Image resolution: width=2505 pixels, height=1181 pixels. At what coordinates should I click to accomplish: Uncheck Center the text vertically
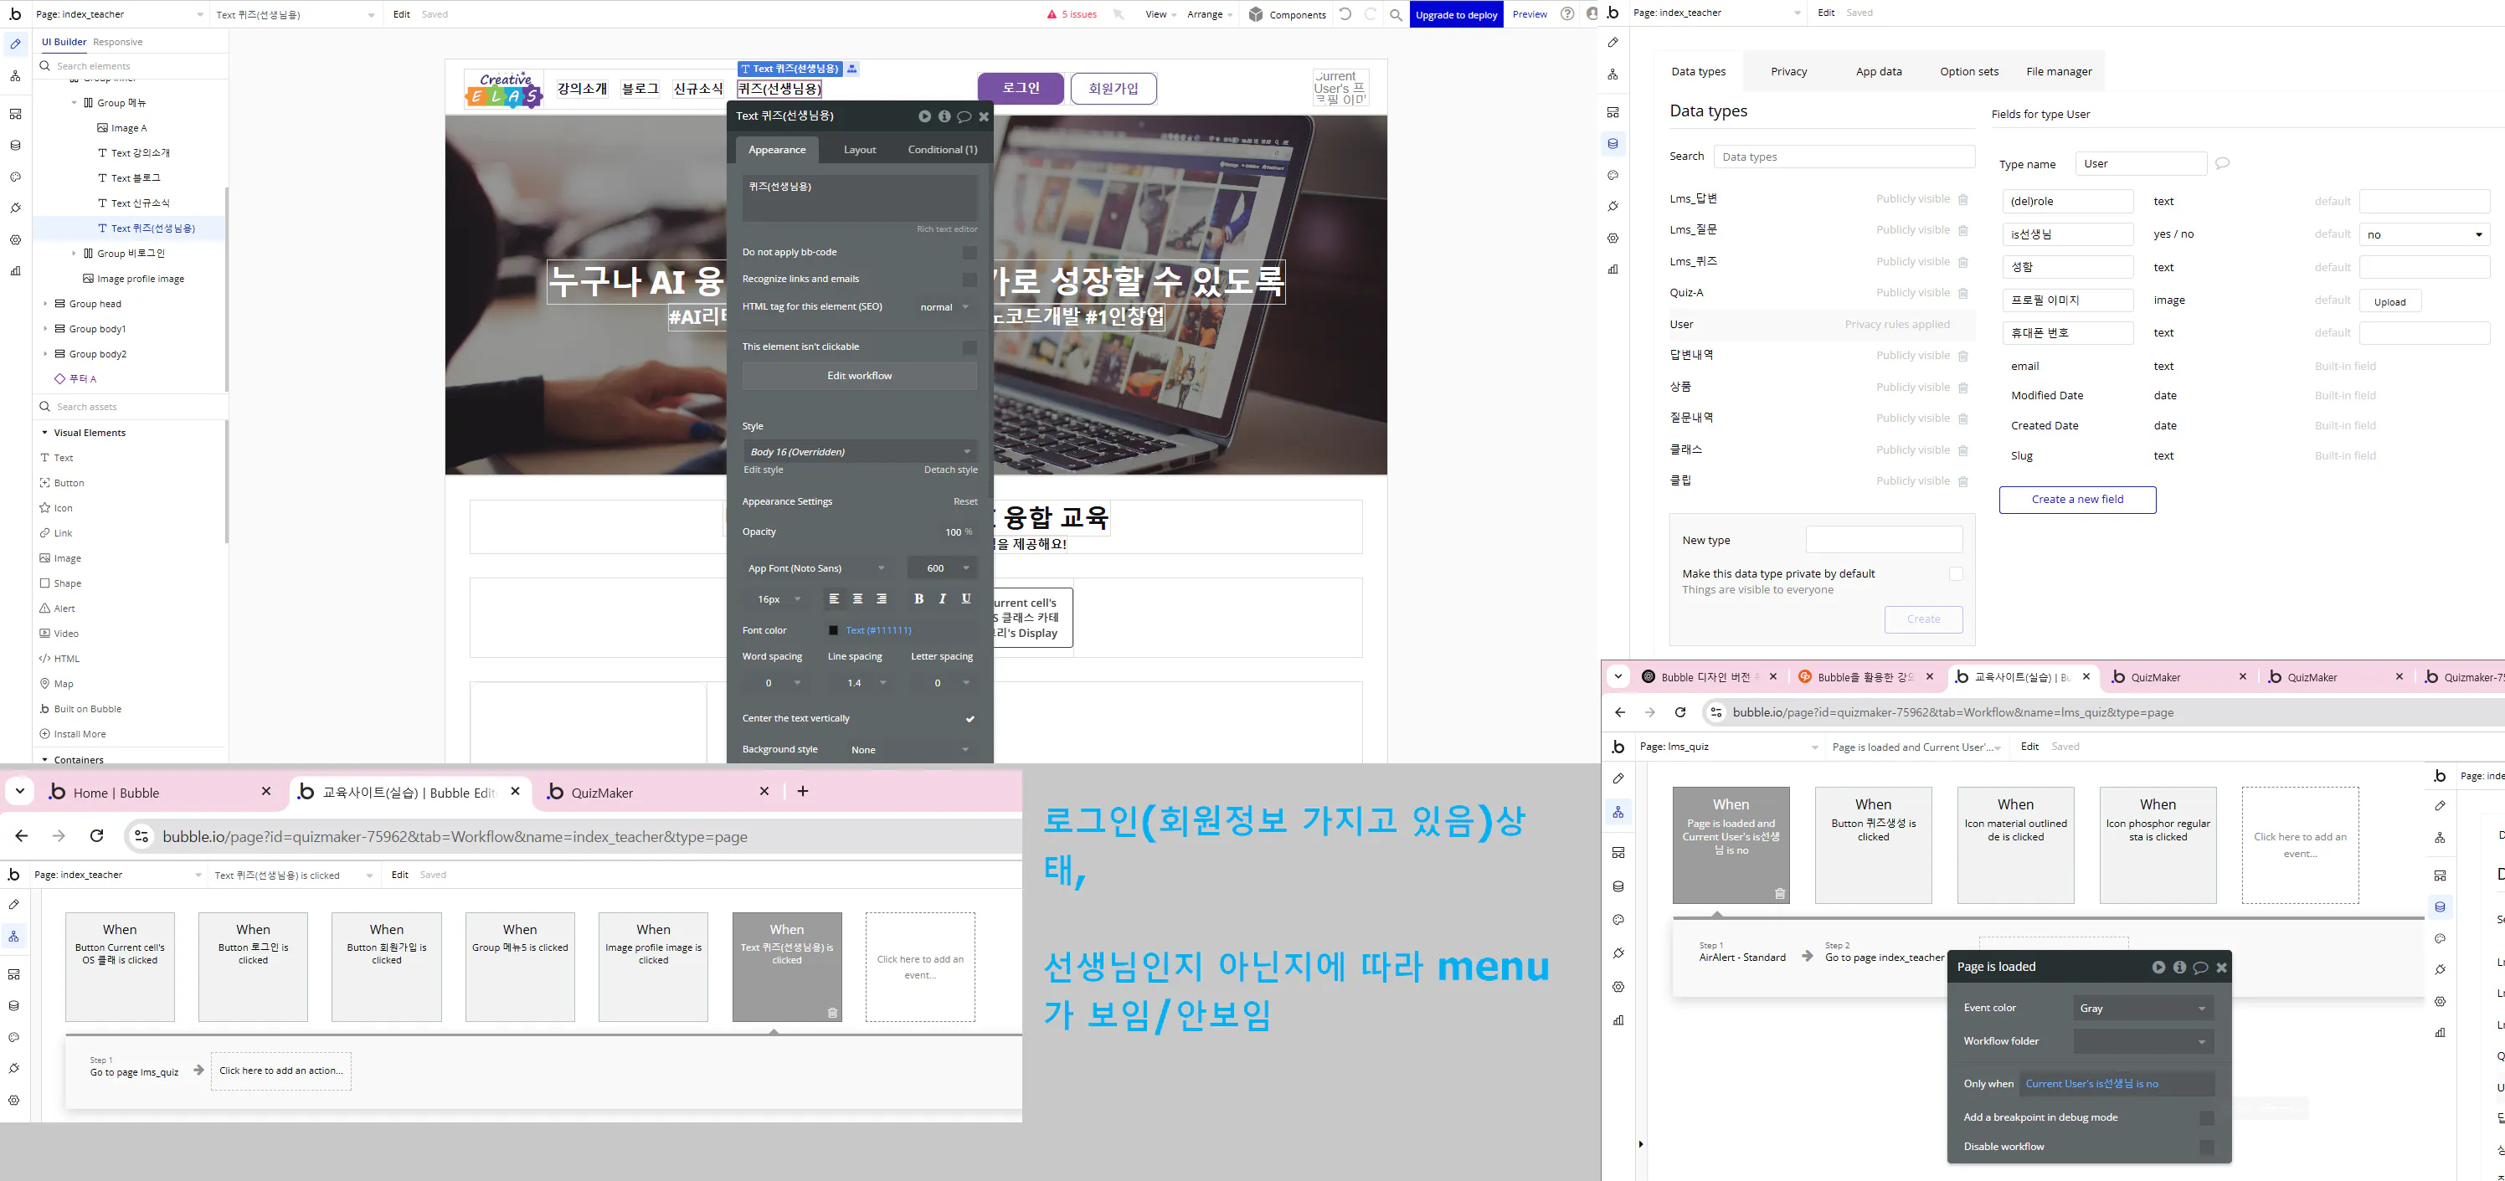click(x=970, y=719)
